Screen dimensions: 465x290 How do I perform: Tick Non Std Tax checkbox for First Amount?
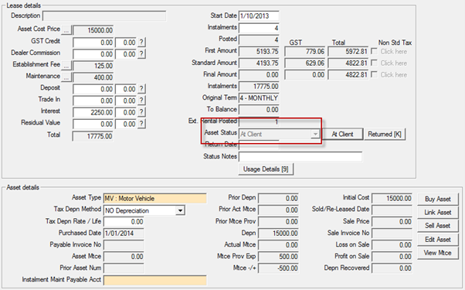pyautogui.click(x=375, y=51)
